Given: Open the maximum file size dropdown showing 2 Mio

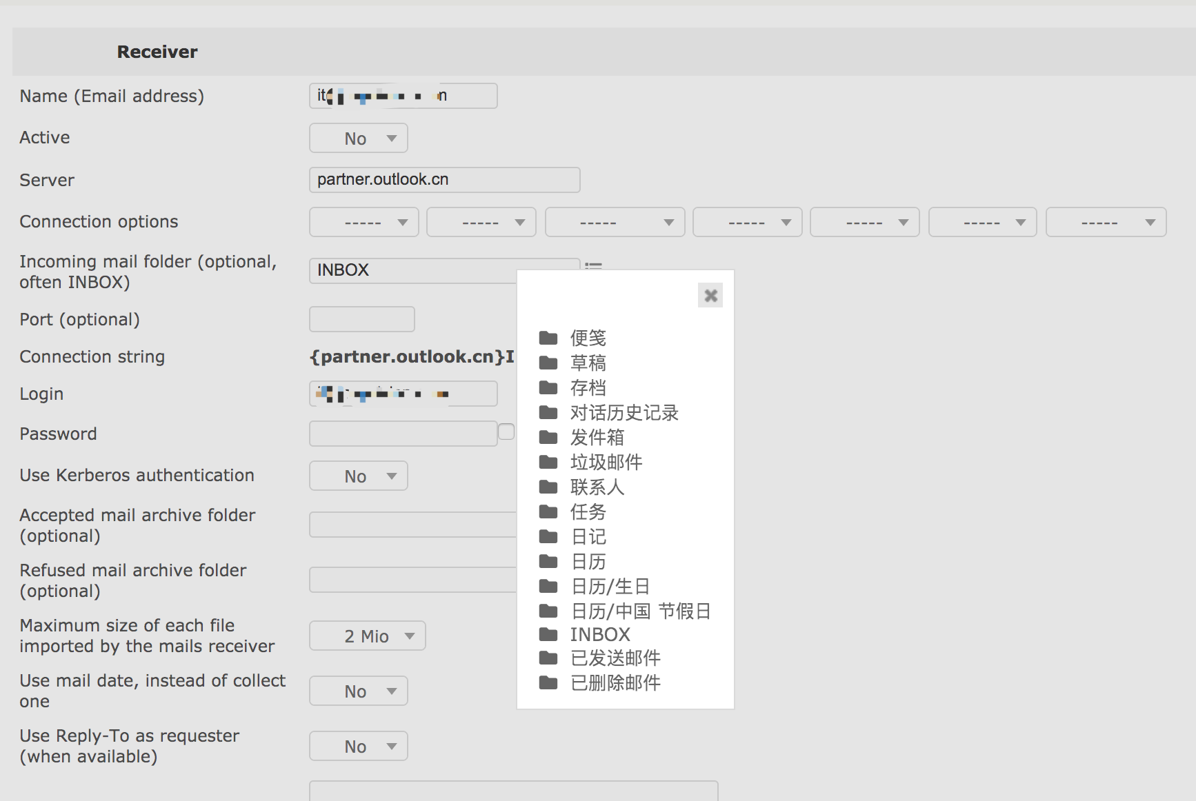Looking at the screenshot, I should coord(367,636).
